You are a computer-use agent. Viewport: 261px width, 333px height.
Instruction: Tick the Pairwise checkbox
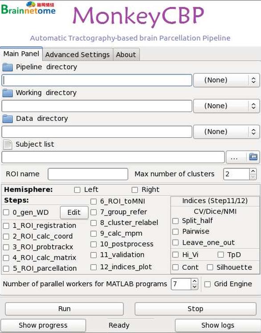175,231
